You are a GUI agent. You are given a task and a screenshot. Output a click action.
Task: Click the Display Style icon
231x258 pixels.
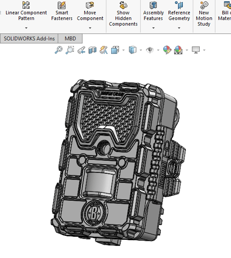(x=133, y=50)
